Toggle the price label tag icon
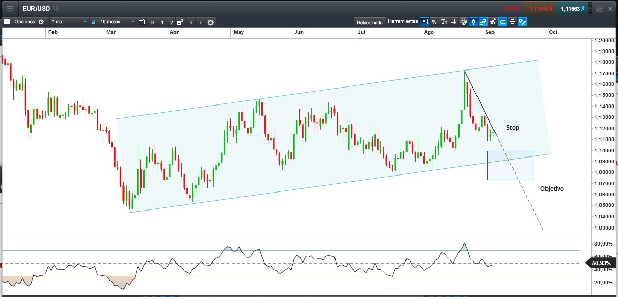The height and width of the screenshot is (297, 618). point(503,22)
